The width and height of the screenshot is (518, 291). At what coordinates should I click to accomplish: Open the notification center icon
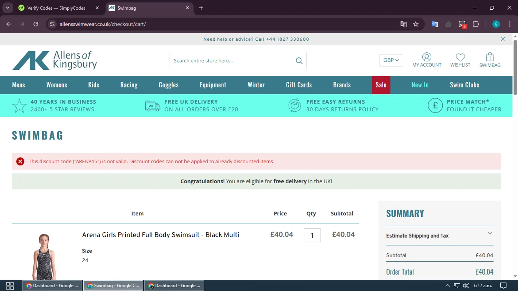(x=503, y=285)
